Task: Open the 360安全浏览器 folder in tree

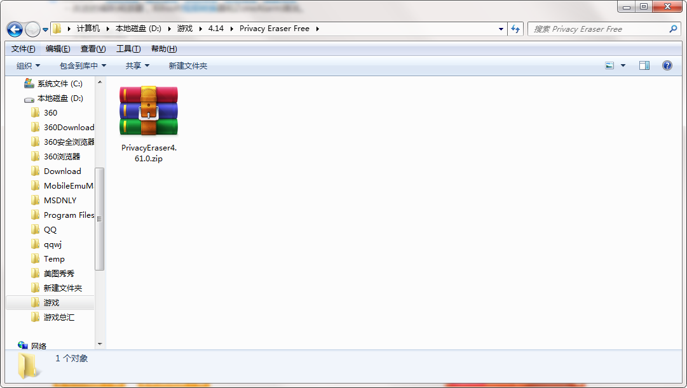Action: coord(69,142)
